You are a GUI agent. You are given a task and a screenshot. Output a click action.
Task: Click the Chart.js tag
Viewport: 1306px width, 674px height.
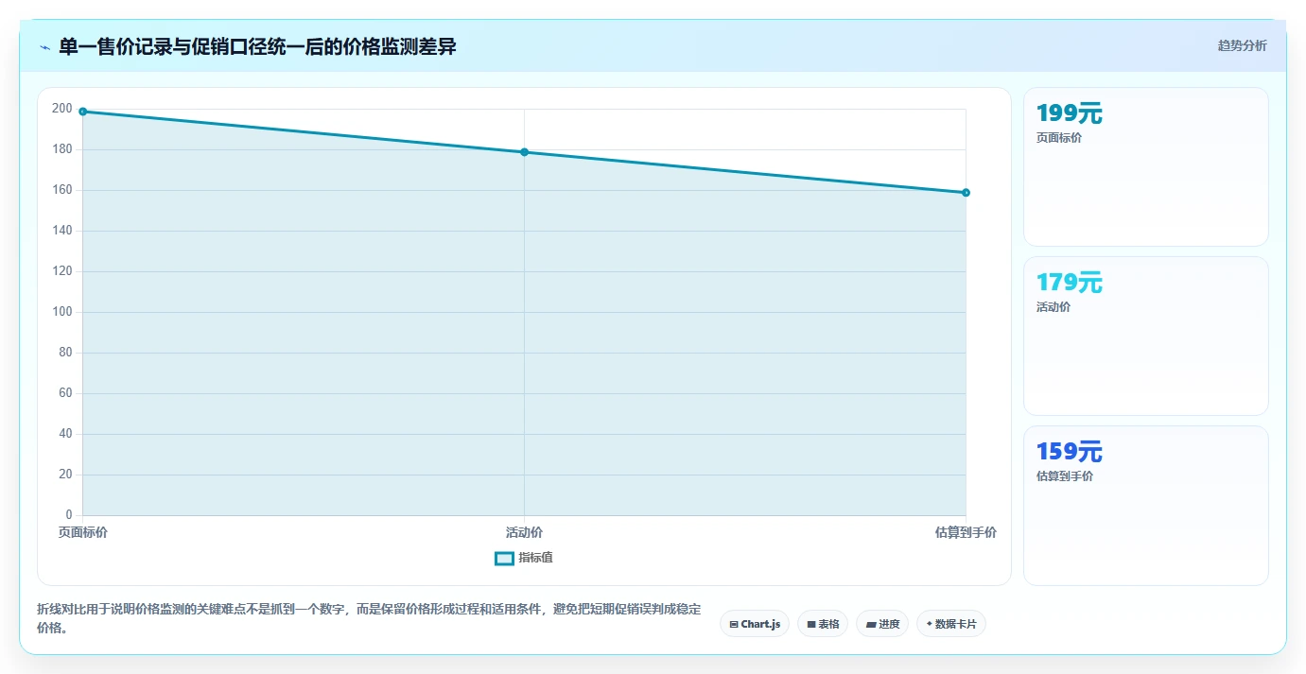755,624
